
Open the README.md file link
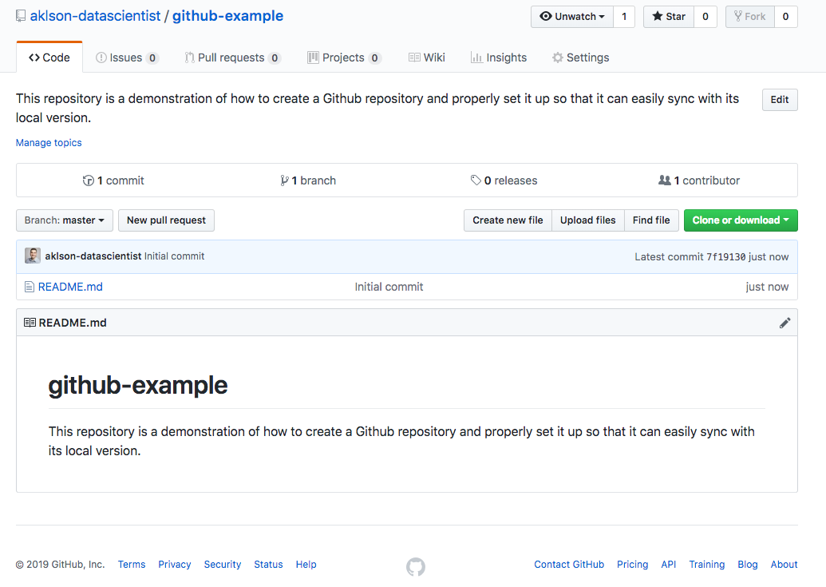70,288
